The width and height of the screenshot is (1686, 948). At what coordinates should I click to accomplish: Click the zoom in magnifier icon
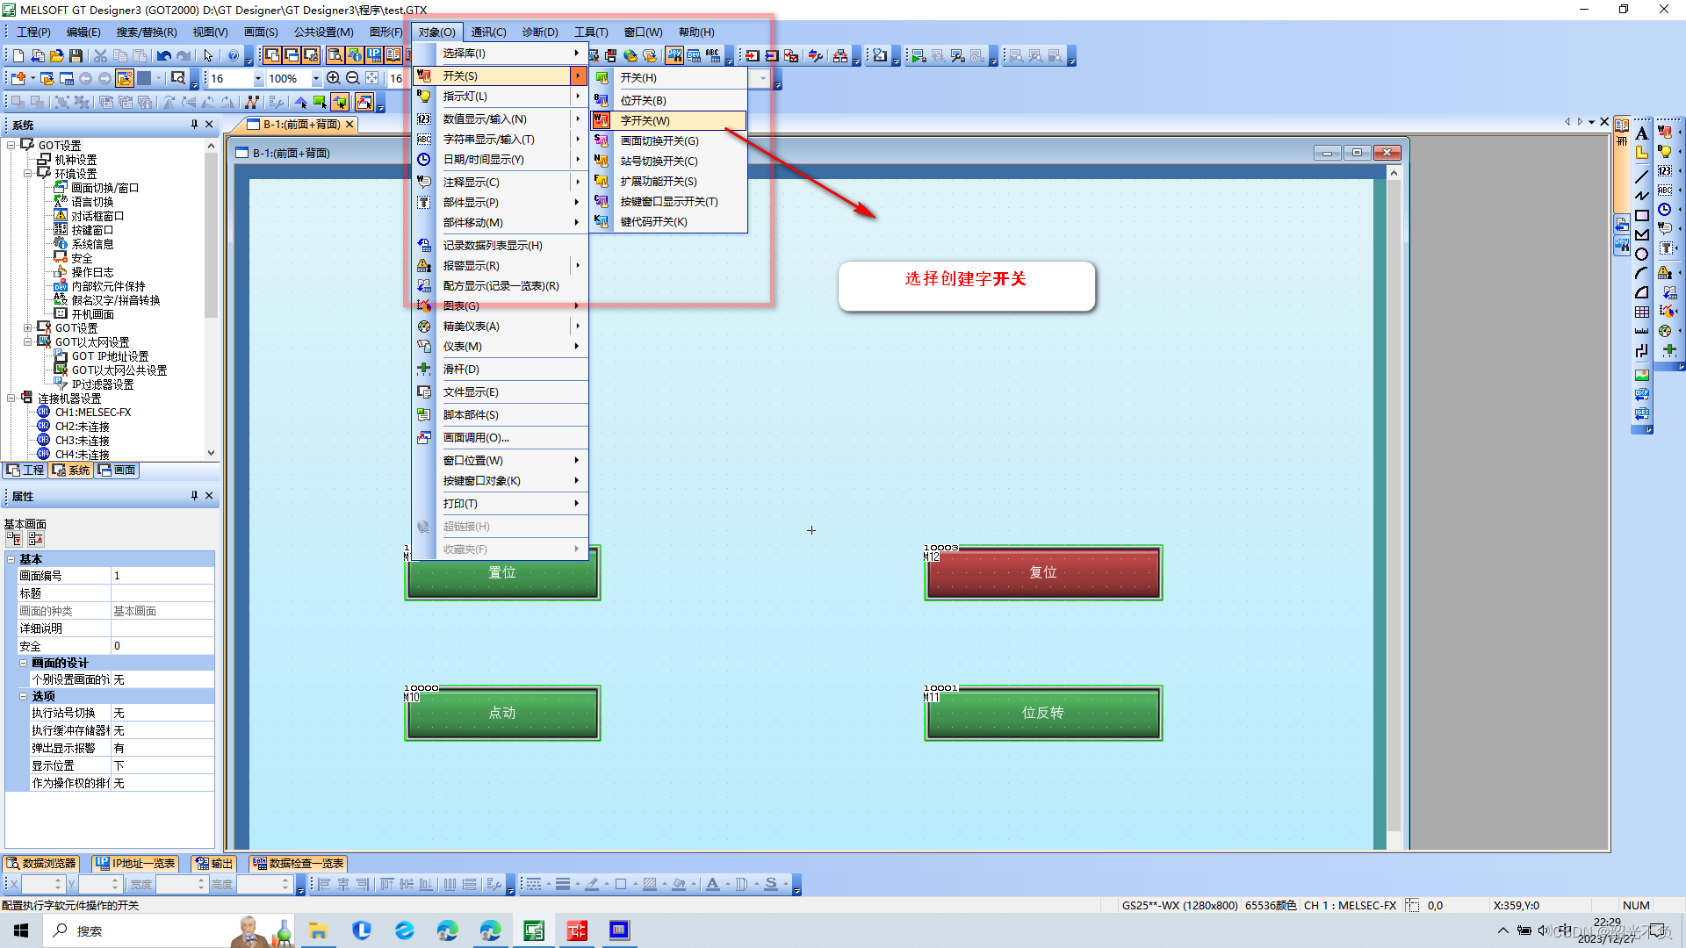pos(334,78)
